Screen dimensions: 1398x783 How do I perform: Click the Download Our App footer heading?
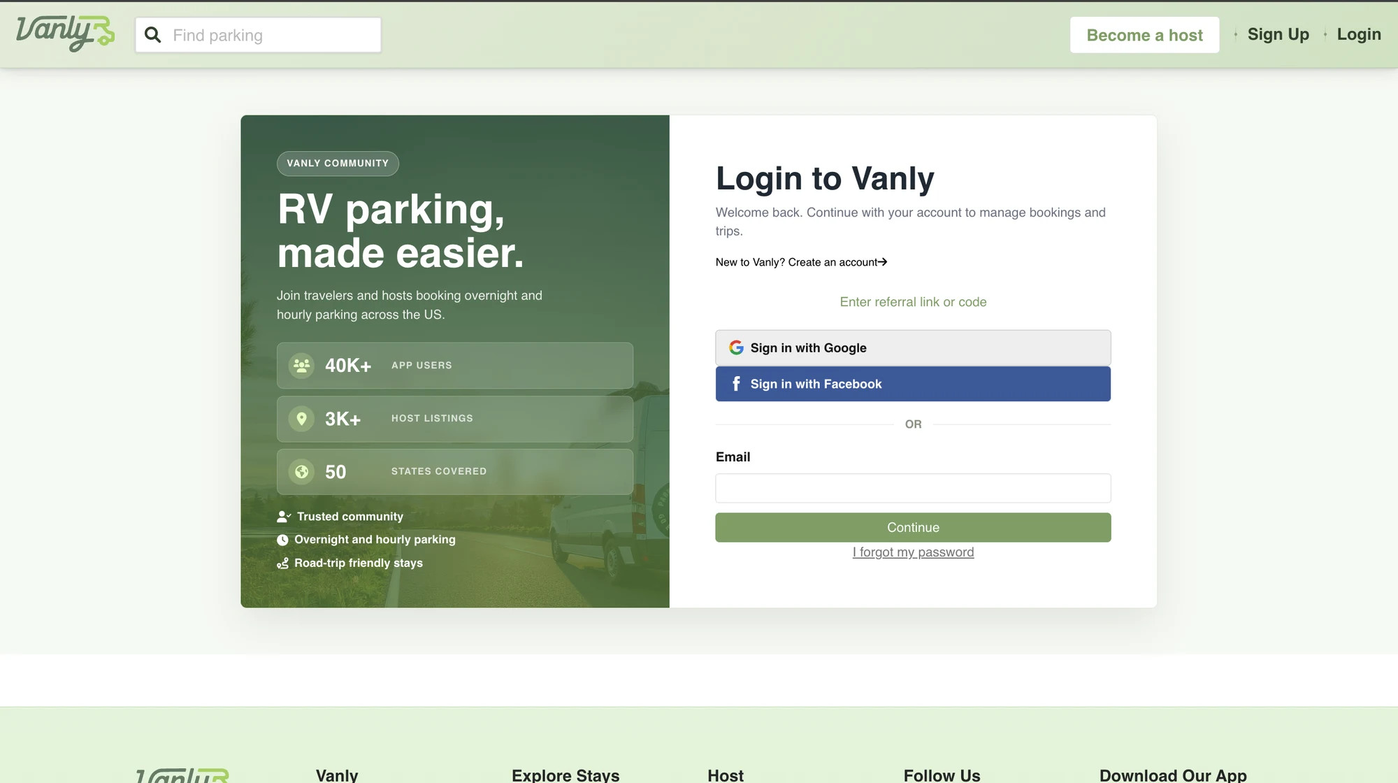(x=1173, y=775)
